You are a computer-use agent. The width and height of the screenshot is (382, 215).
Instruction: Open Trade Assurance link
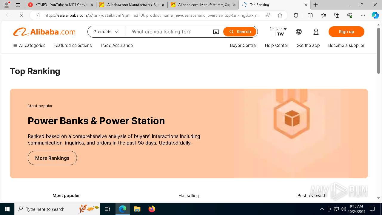[116, 45]
